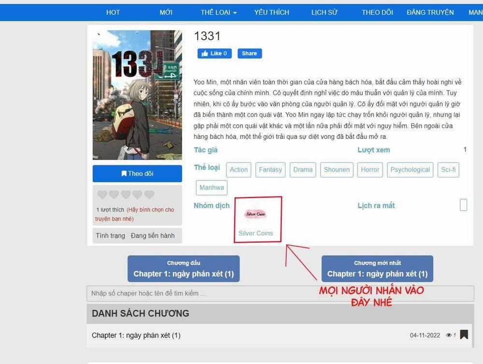This screenshot has height=364, width=483.
Task: Select the Horror genre tag
Action: (370, 170)
